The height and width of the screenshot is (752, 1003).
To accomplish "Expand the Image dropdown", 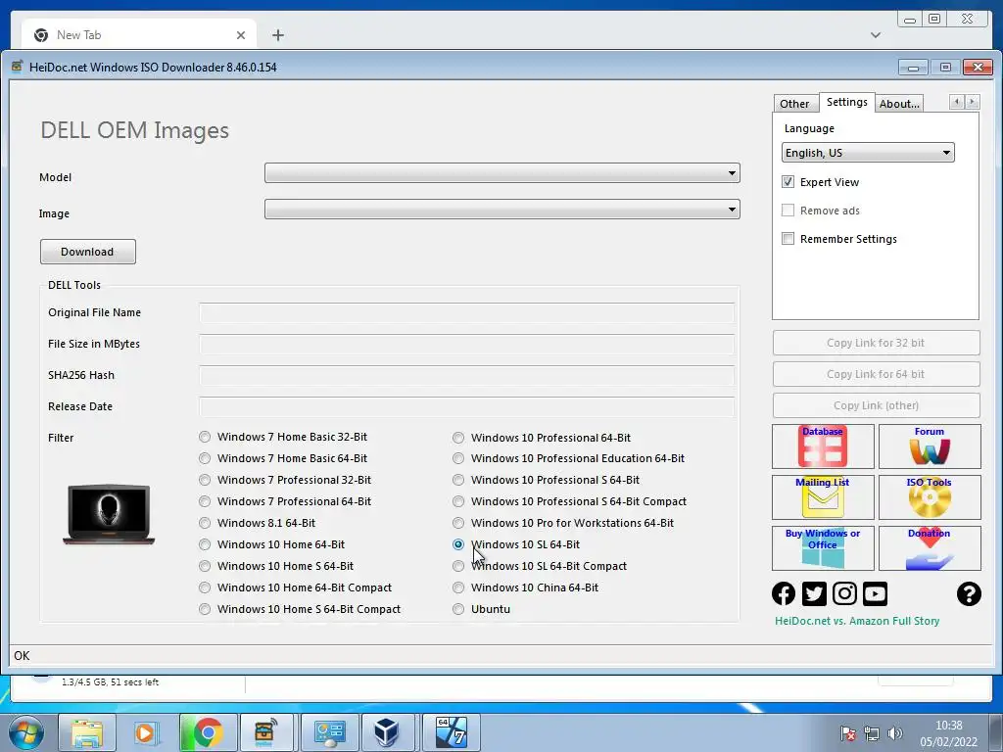I will pos(502,210).
